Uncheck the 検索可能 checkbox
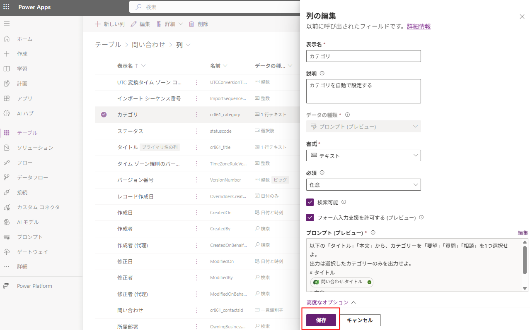The height and width of the screenshot is (330, 530). [310, 202]
